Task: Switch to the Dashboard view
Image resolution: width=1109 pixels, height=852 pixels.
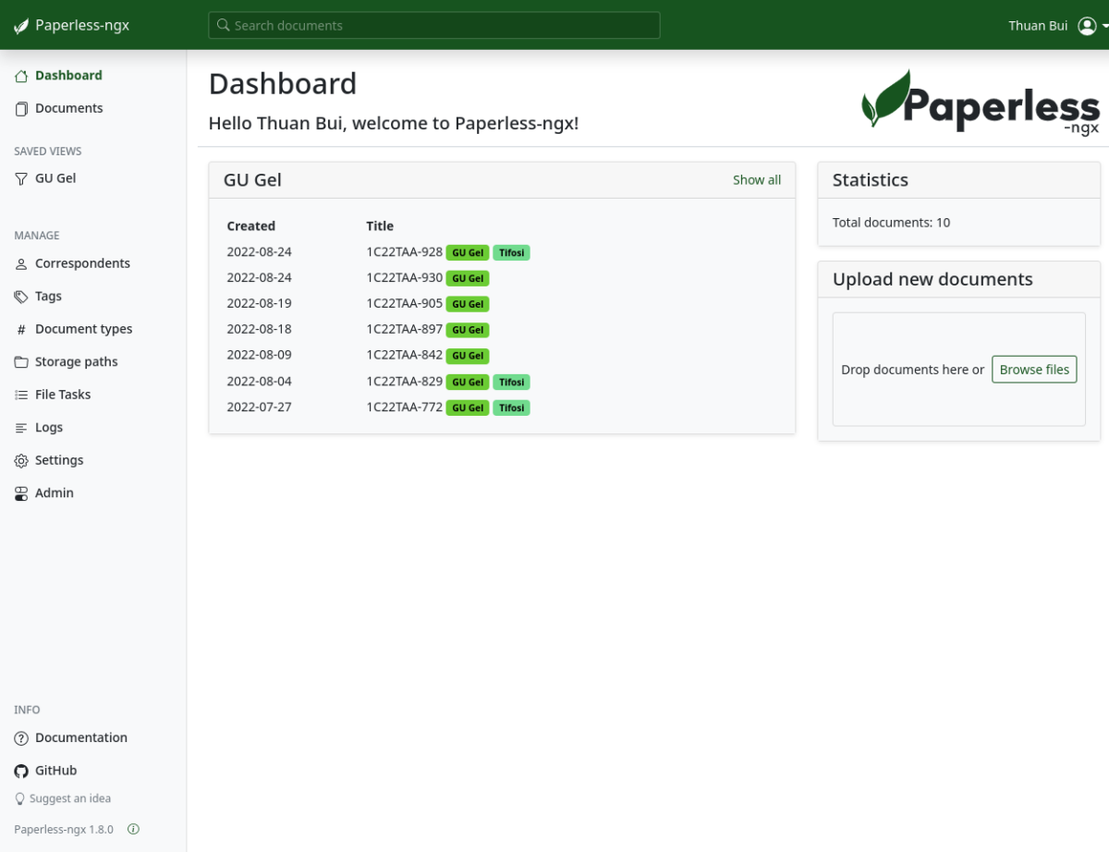Action: [x=67, y=75]
